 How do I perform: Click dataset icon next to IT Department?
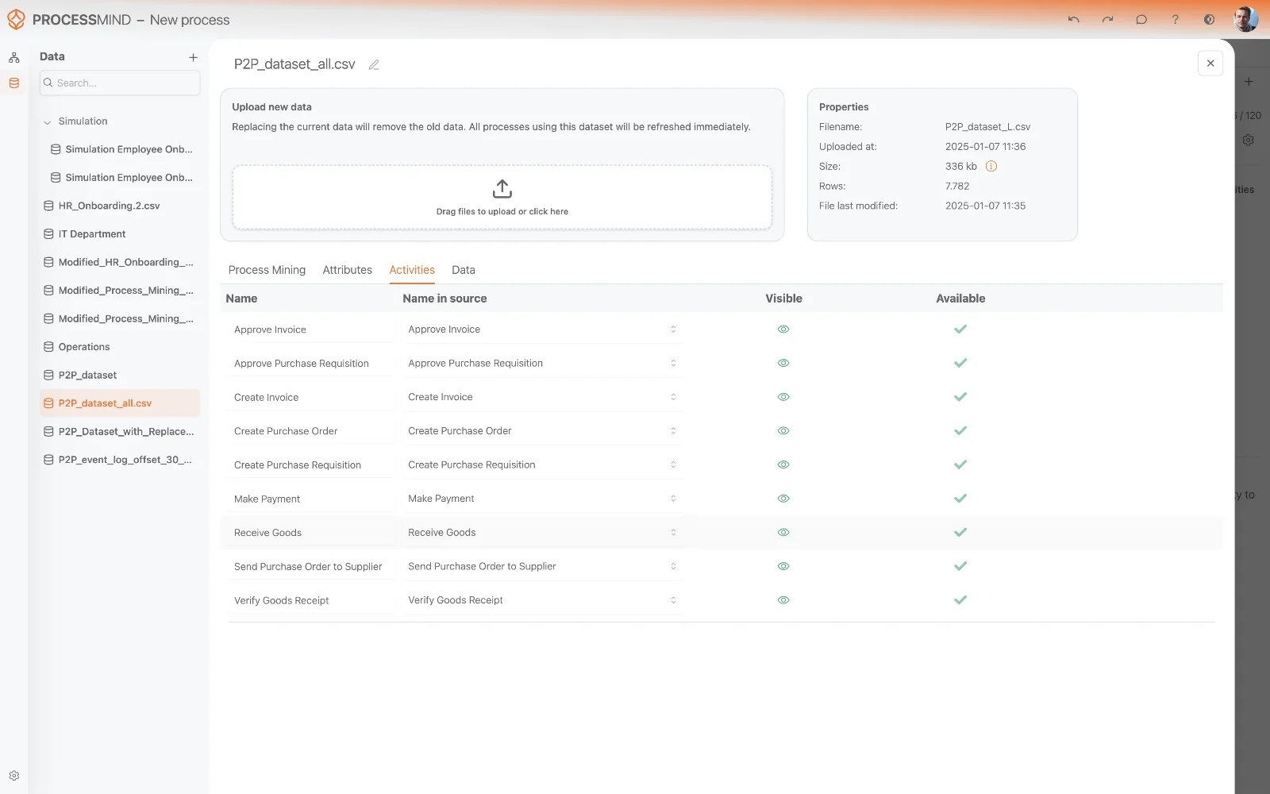point(48,234)
